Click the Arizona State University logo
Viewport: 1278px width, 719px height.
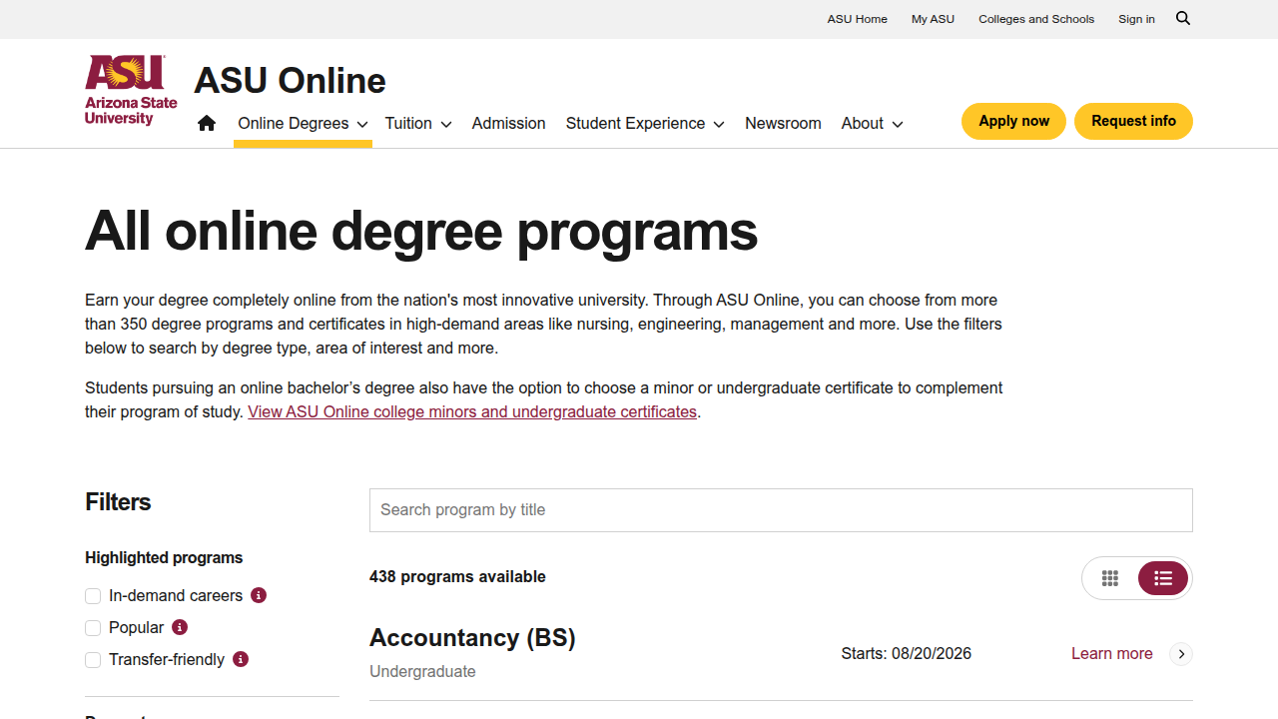pos(131,90)
